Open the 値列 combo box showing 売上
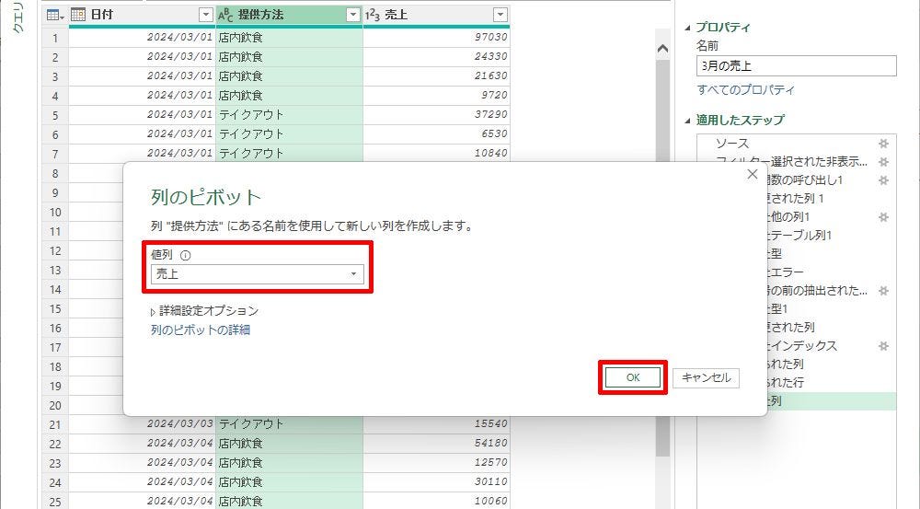Screen dimensions: 920x509 258,274
